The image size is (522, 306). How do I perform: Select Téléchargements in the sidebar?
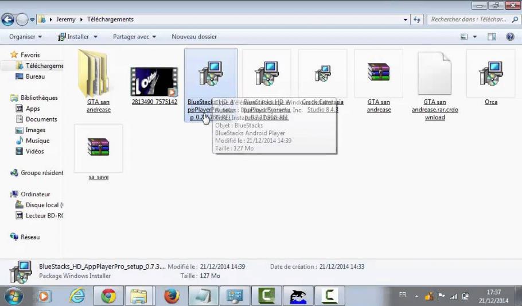pyautogui.click(x=40, y=65)
